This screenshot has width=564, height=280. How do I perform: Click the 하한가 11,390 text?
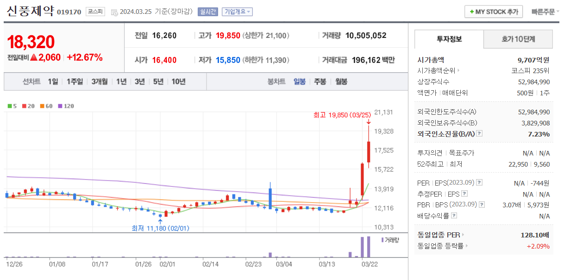pos(267,60)
